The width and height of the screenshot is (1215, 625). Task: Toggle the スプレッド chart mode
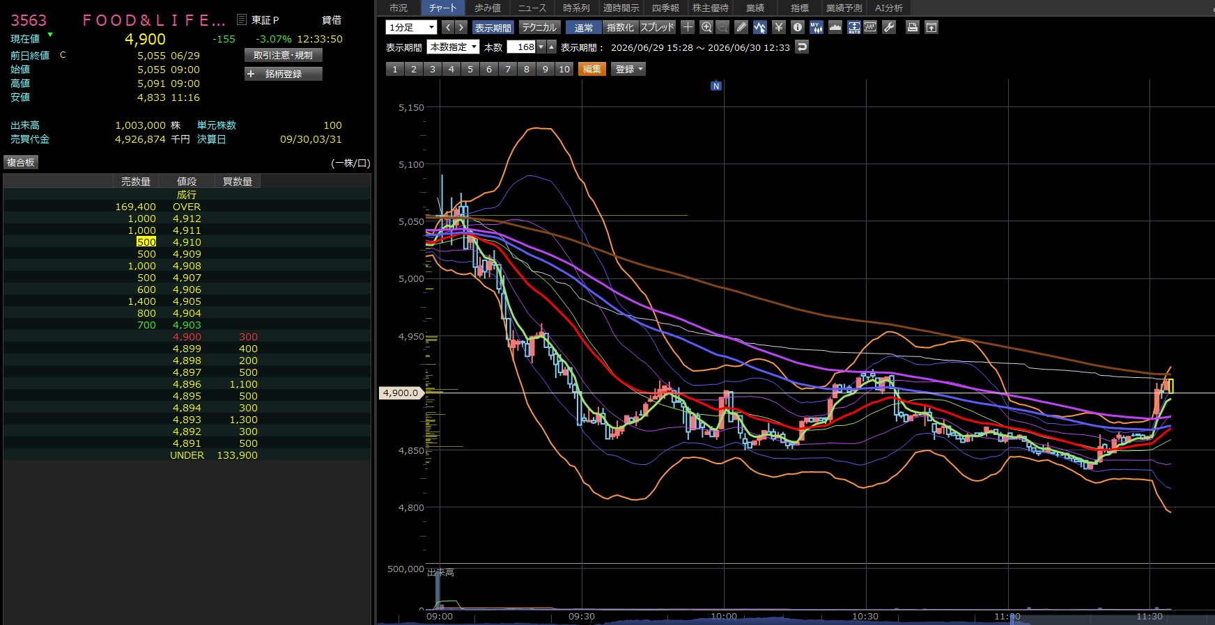click(657, 27)
